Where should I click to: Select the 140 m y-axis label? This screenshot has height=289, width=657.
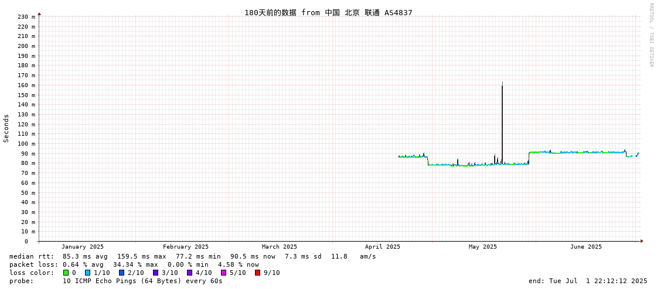[x=26, y=105]
